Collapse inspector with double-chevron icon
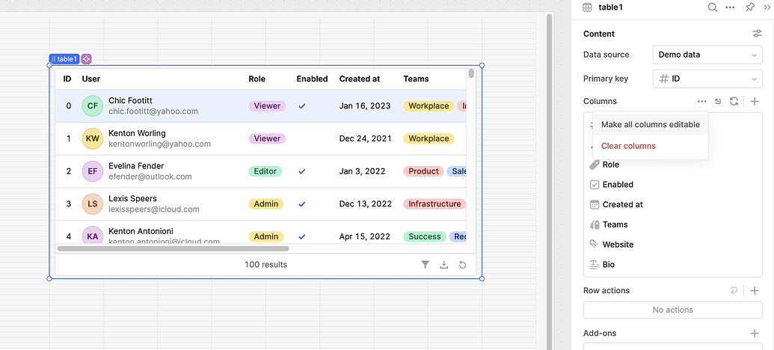The width and height of the screenshot is (774, 350). click(767, 7)
